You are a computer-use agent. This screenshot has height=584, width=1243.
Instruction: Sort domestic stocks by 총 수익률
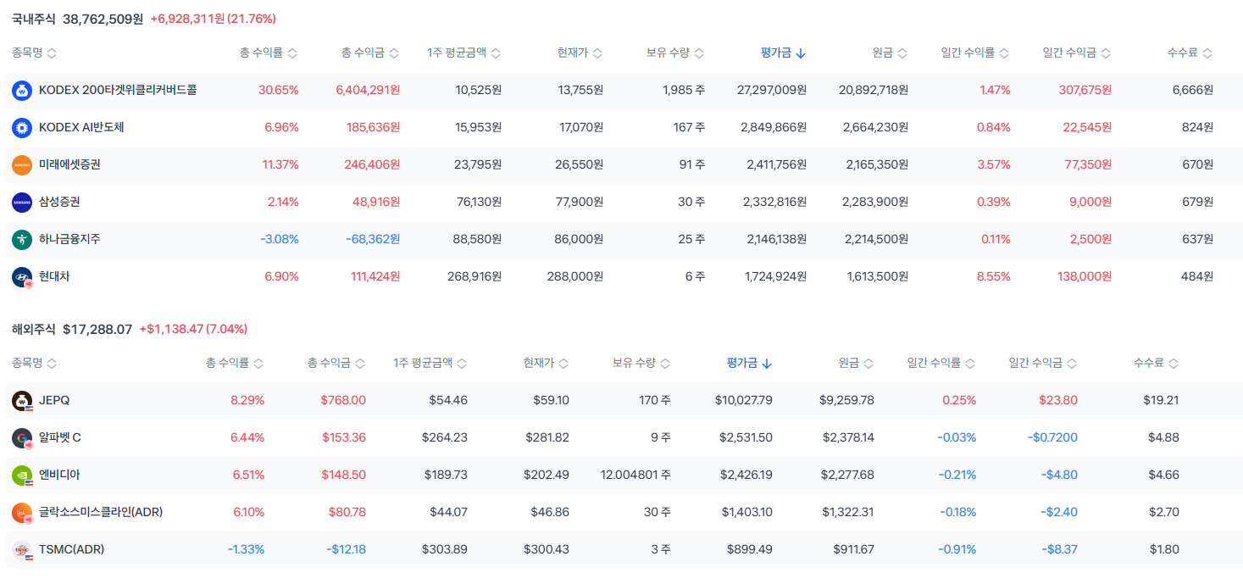pyautogui.click(x=268, y=53)
